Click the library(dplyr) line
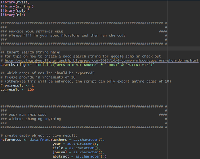The image size is (200, 159). click(x=15, y=11)
